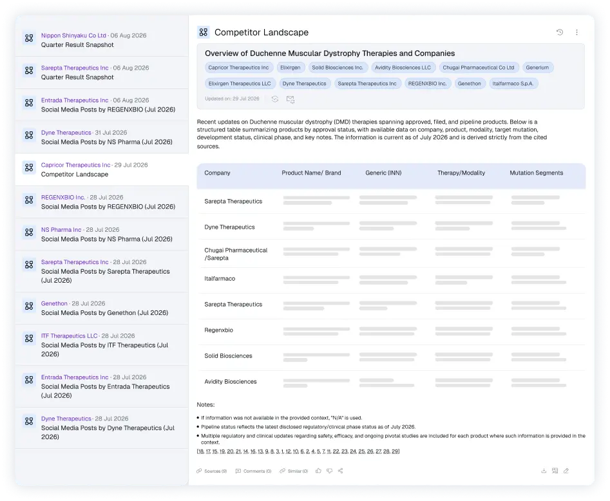The image size is (610, 501).
Task: Click the save-to-table icon next to download
Action: pos(555,471)
